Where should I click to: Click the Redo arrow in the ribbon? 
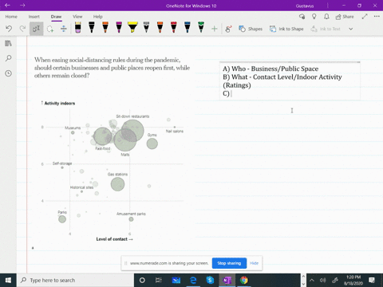[22, 29]
